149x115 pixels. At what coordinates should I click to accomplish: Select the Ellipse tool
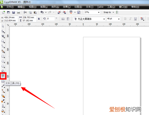click(3, 61)
